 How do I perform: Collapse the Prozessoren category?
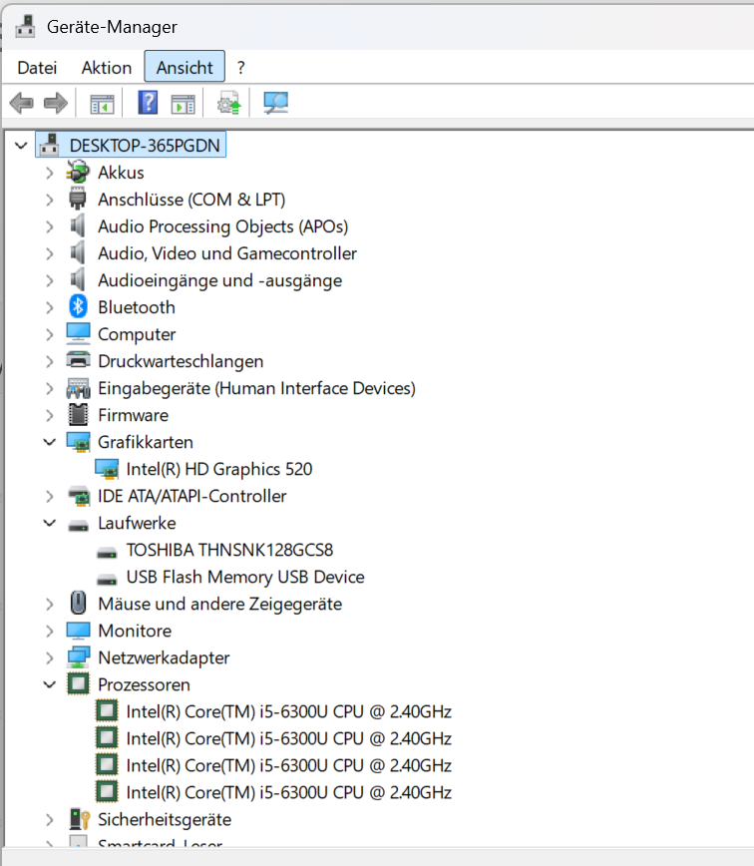(50, 684)
